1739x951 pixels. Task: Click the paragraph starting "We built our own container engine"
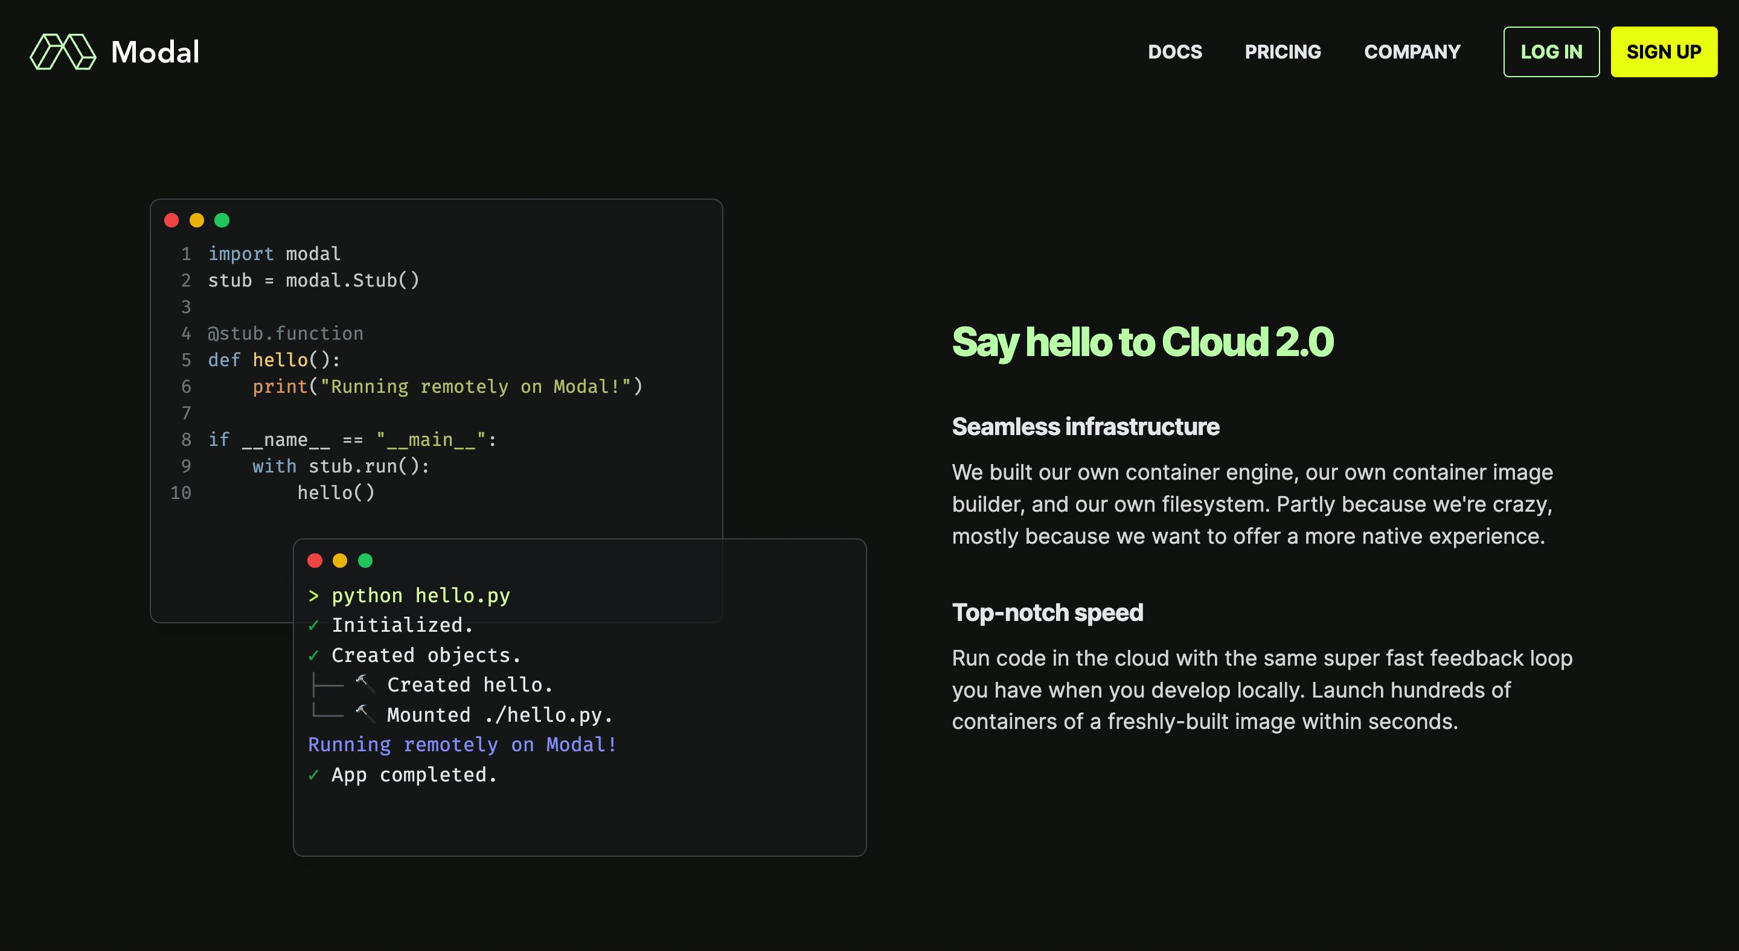click(x=1252, y=504)
